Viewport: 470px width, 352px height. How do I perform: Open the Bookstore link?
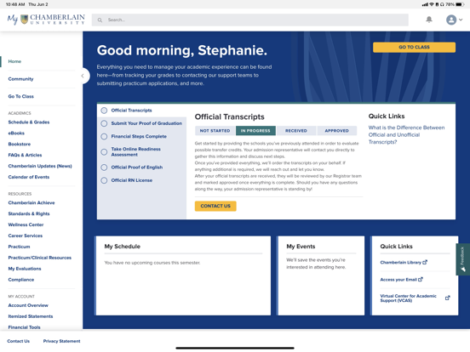pyautogui.click(x=20, y=144)
